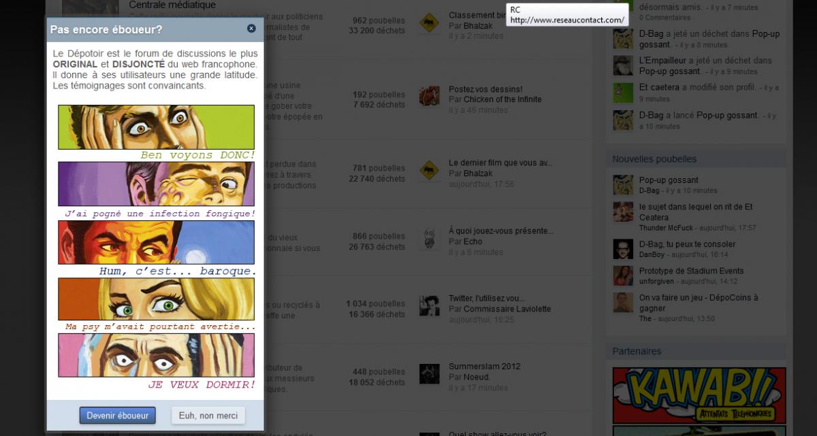Open "Twitter, l'utilisez vous..." topic
The width and height of the screenshot is (817, 436).
click(486, 299)
